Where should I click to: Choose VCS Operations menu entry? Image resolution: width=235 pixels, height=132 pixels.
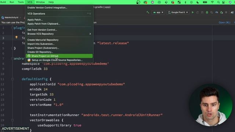click(x=59, y=14)
